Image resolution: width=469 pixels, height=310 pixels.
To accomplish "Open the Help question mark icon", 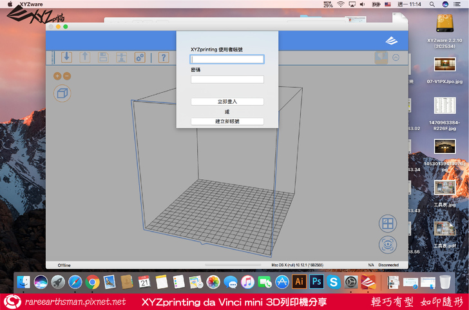I will [x=164, y=57].
